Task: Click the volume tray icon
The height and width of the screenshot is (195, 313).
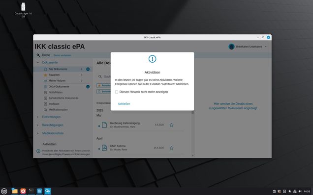Action: 300,192
